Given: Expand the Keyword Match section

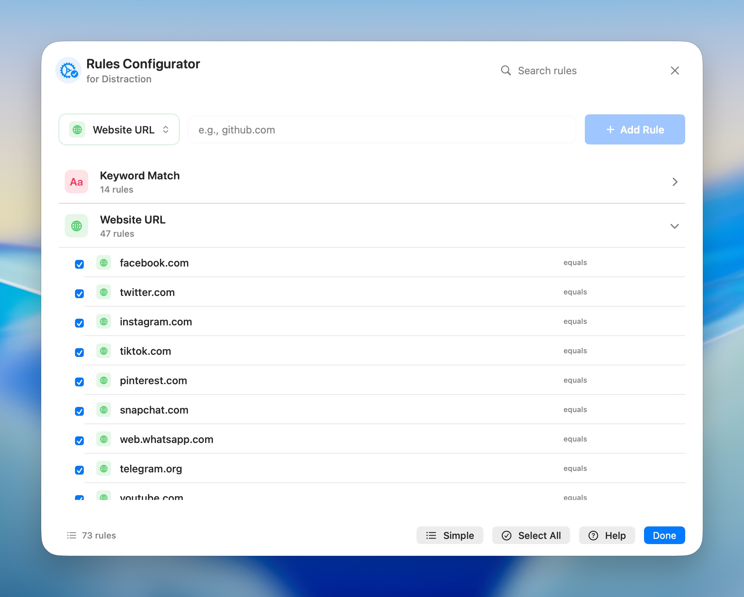Looking at the screenshot, I should coord(675,182).
